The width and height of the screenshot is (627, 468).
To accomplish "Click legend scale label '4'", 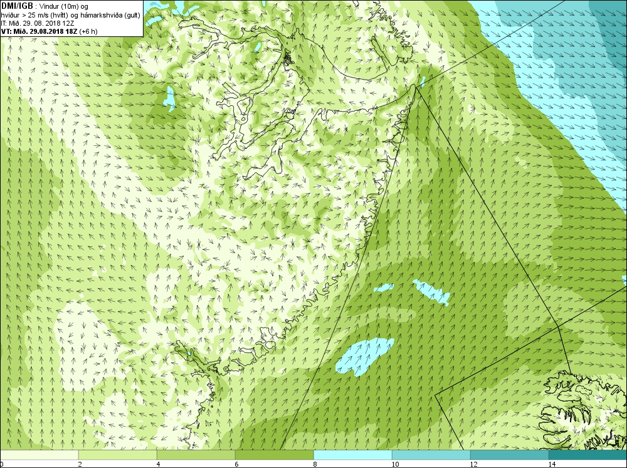I will 159,464.
